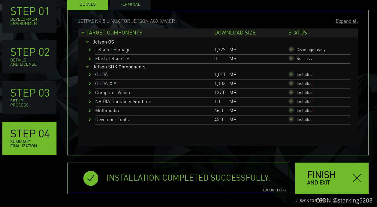Screen dimensions: 377x207
Task: Click the green check icon beside OS image ready
Action: (291, 49)
